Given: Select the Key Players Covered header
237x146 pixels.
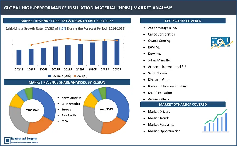Looking at the screenshot, I should tap(183, 21).
